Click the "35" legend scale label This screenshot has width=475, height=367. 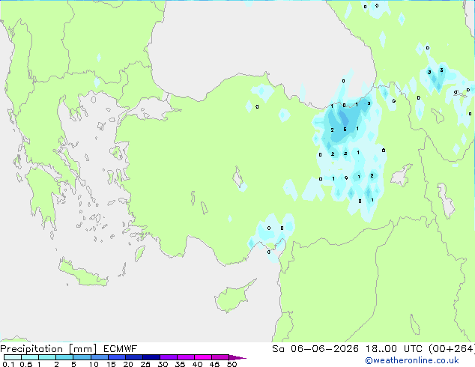point(180,364)
